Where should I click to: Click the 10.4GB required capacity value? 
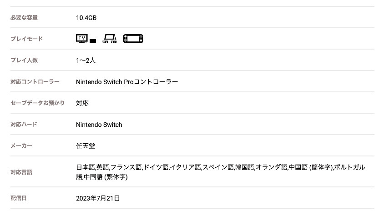(x=86, y=18)
